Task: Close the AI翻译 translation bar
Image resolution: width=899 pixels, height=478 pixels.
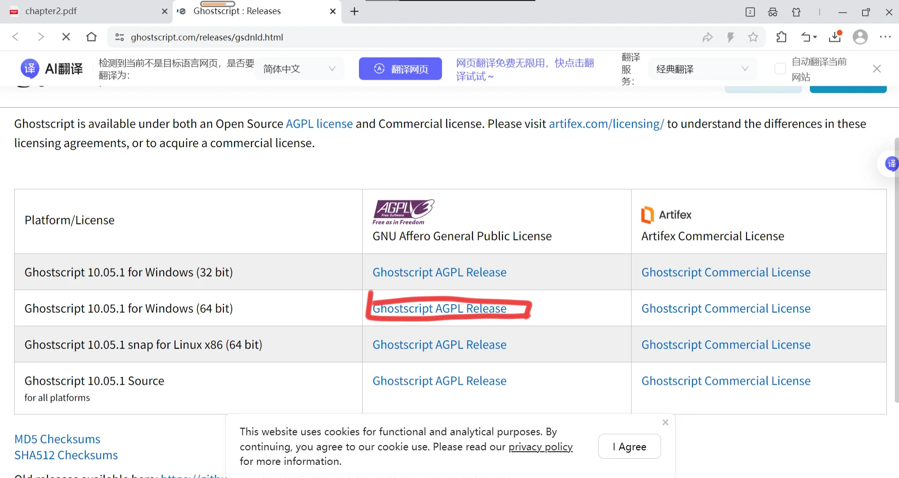Action: pos(877,69)
